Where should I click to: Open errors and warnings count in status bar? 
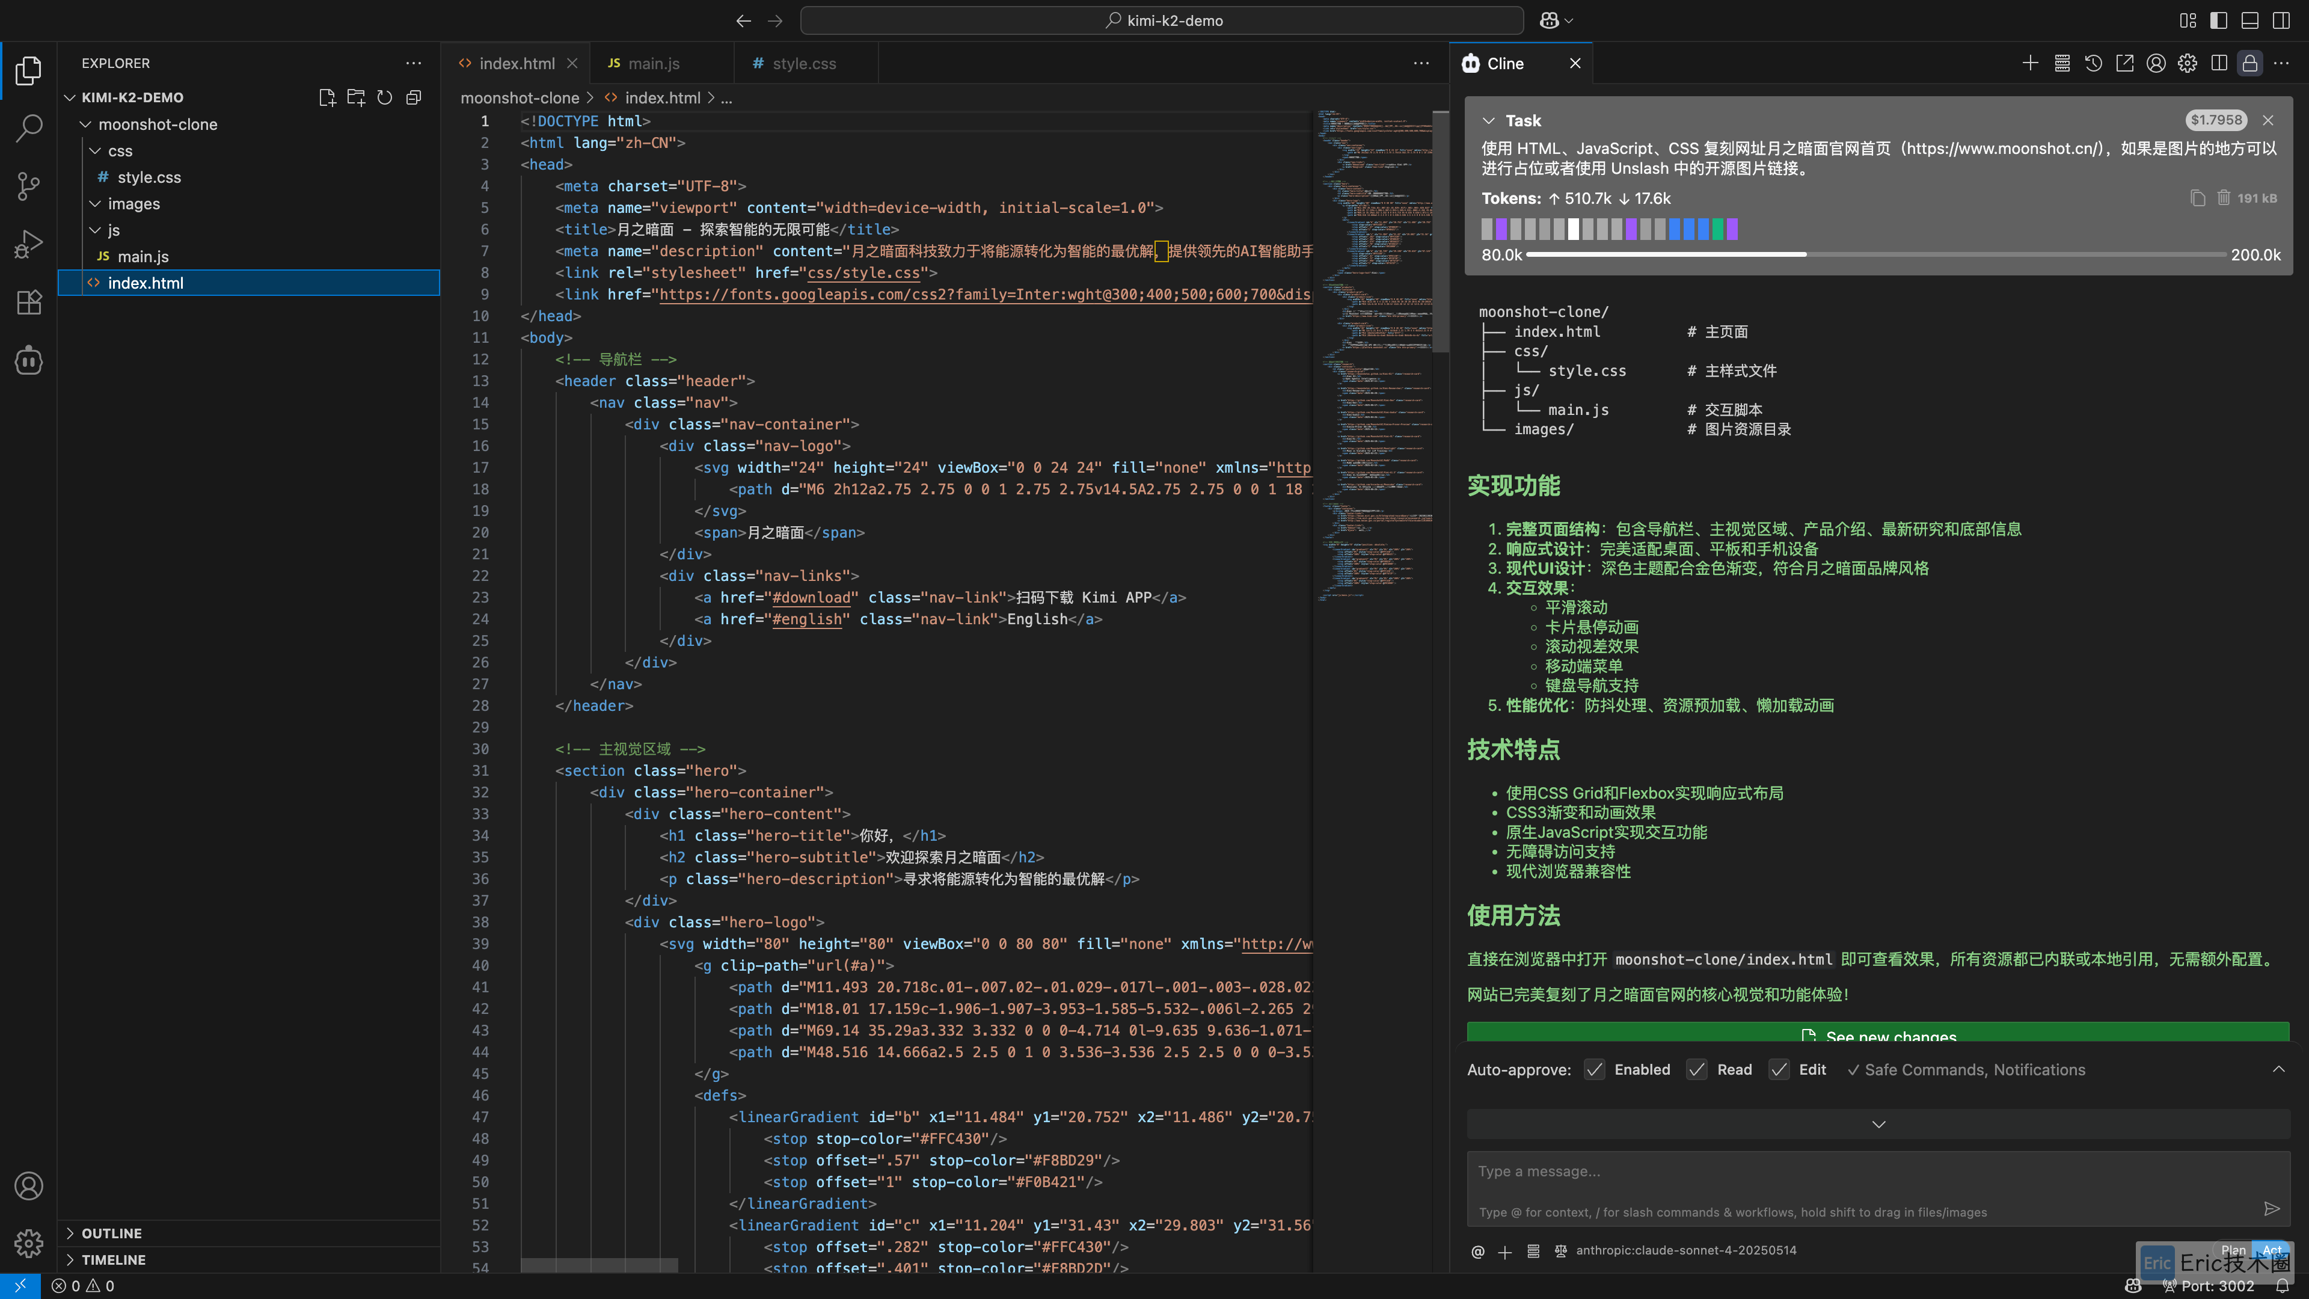[x=82, y=1286]
